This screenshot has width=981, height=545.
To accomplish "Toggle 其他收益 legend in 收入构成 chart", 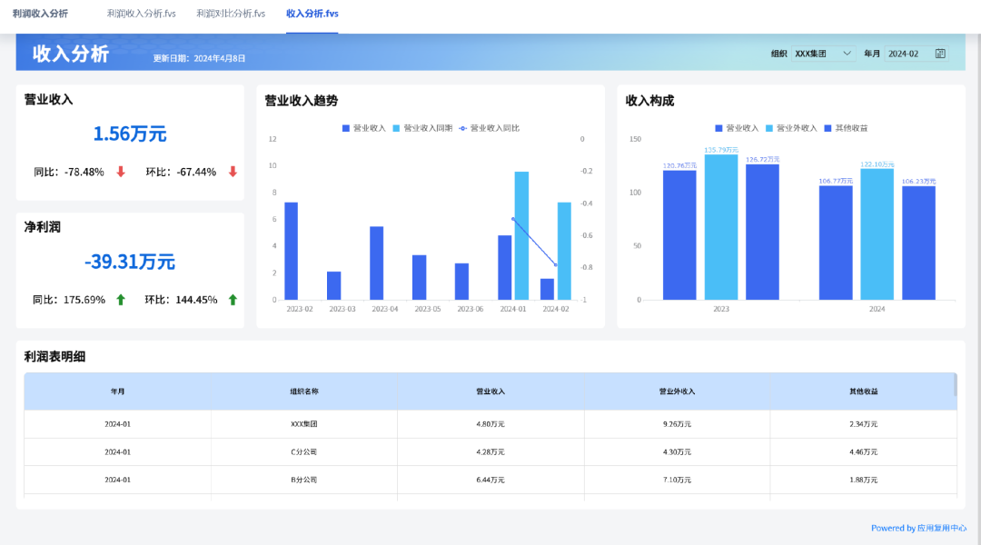I will click(846, 128).
